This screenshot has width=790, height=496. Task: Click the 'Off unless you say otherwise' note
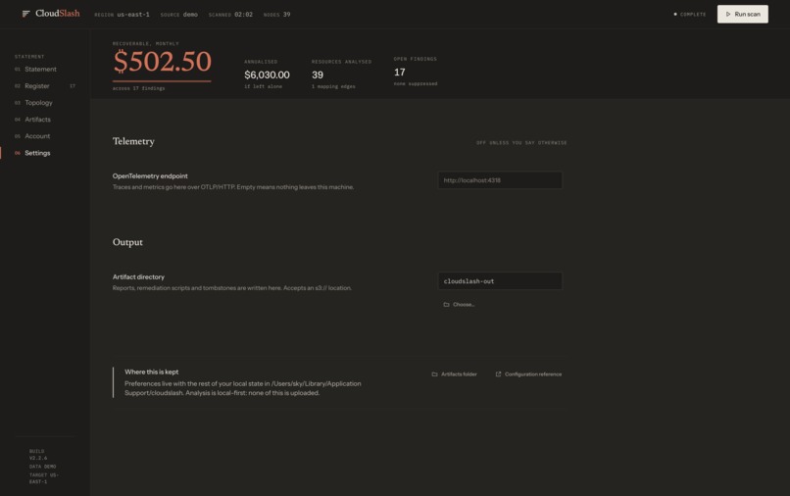[x=521, y=143]
